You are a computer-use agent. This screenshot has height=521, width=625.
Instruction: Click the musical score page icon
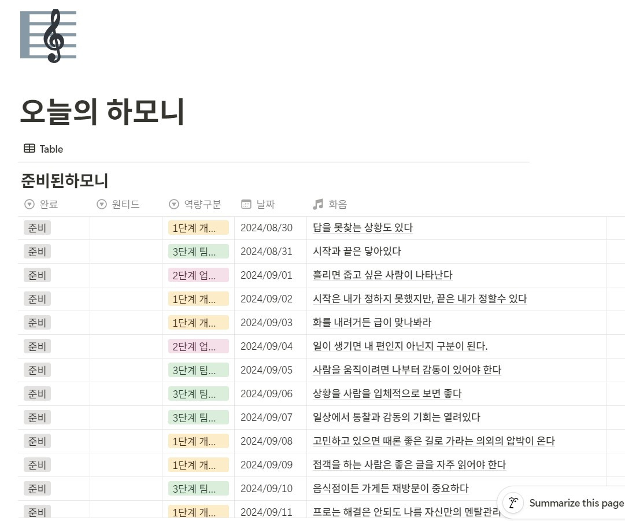point(48,36)
